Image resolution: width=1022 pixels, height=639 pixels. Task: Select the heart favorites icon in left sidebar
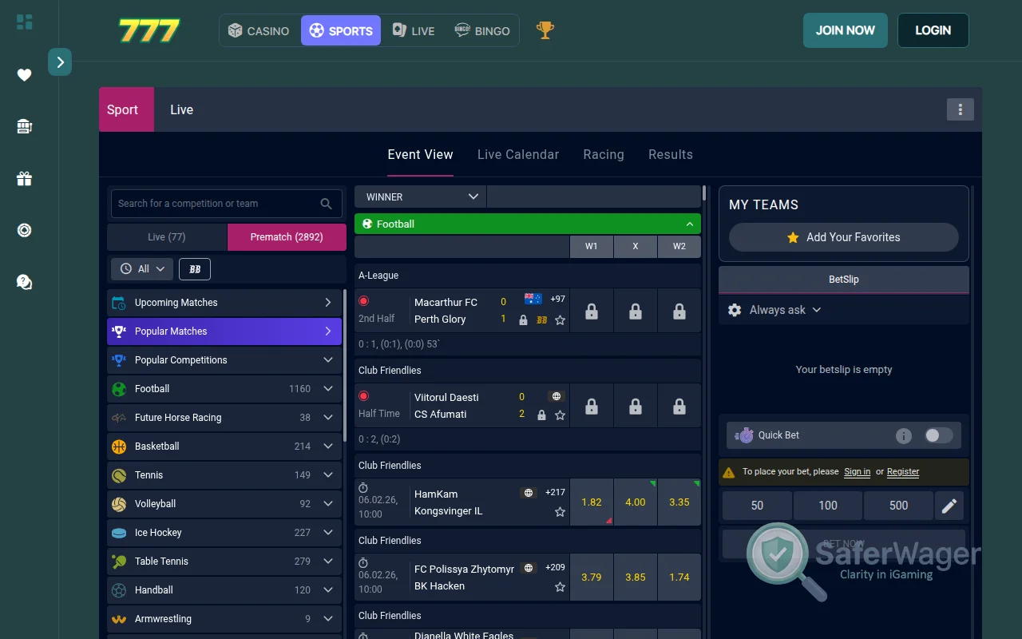[x=24, y=74]
